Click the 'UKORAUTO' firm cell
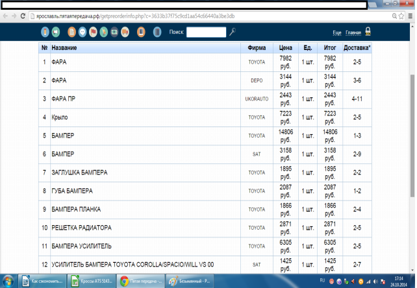 tap(257, 99)
